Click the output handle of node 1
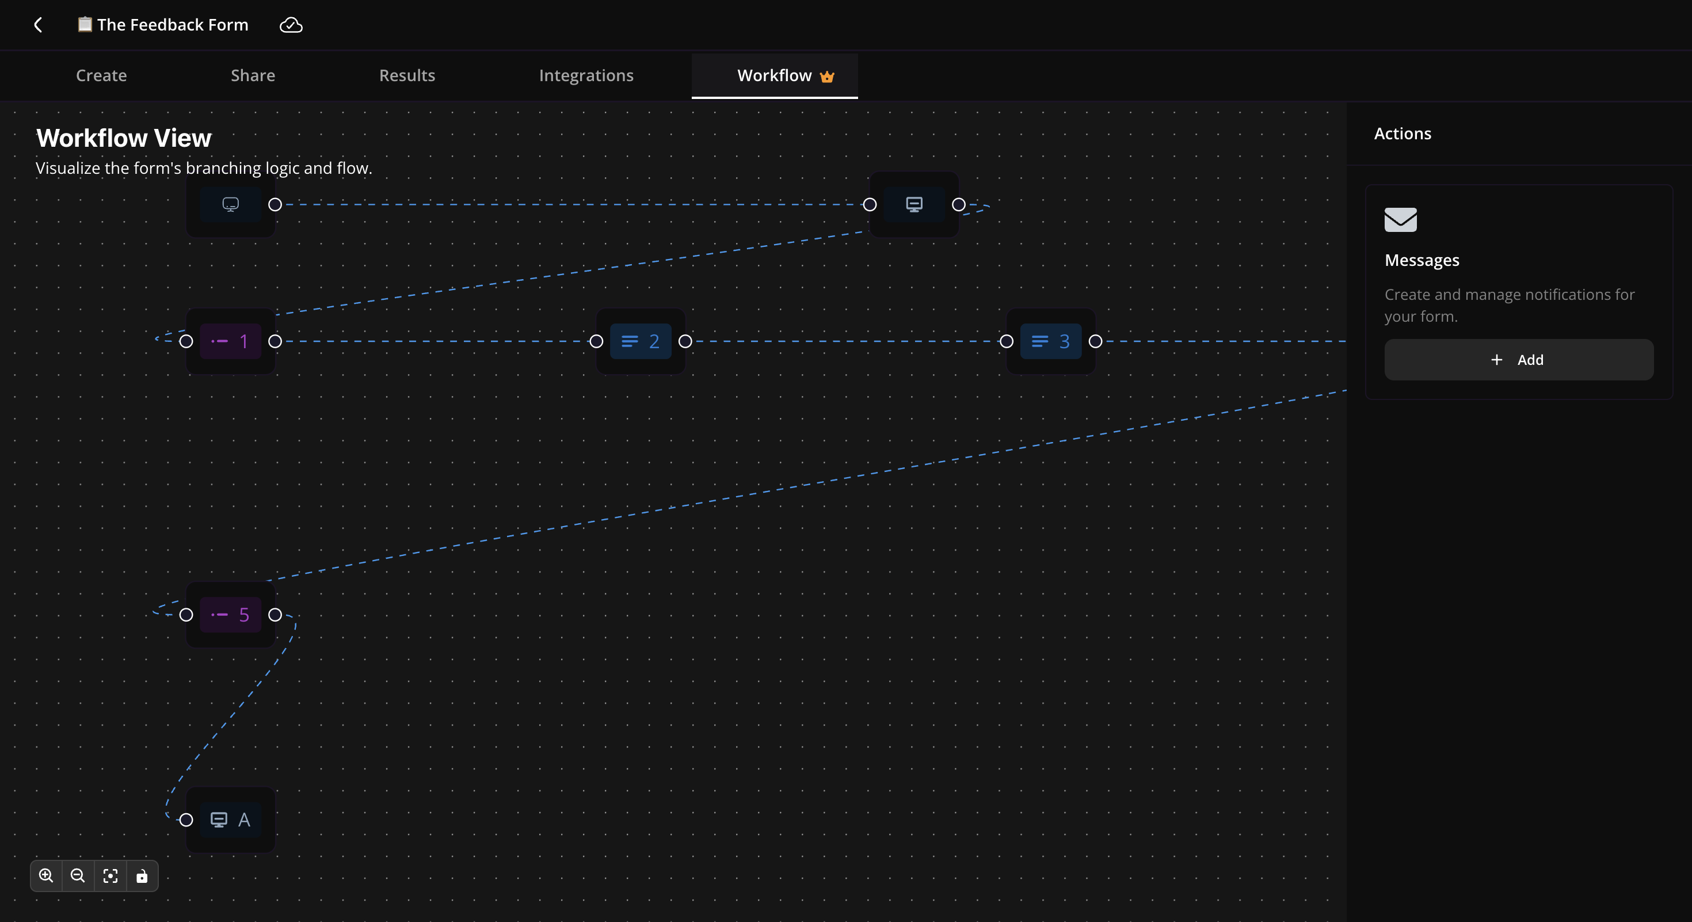The height and width of the screenshot is (922, 1692). 275,341
